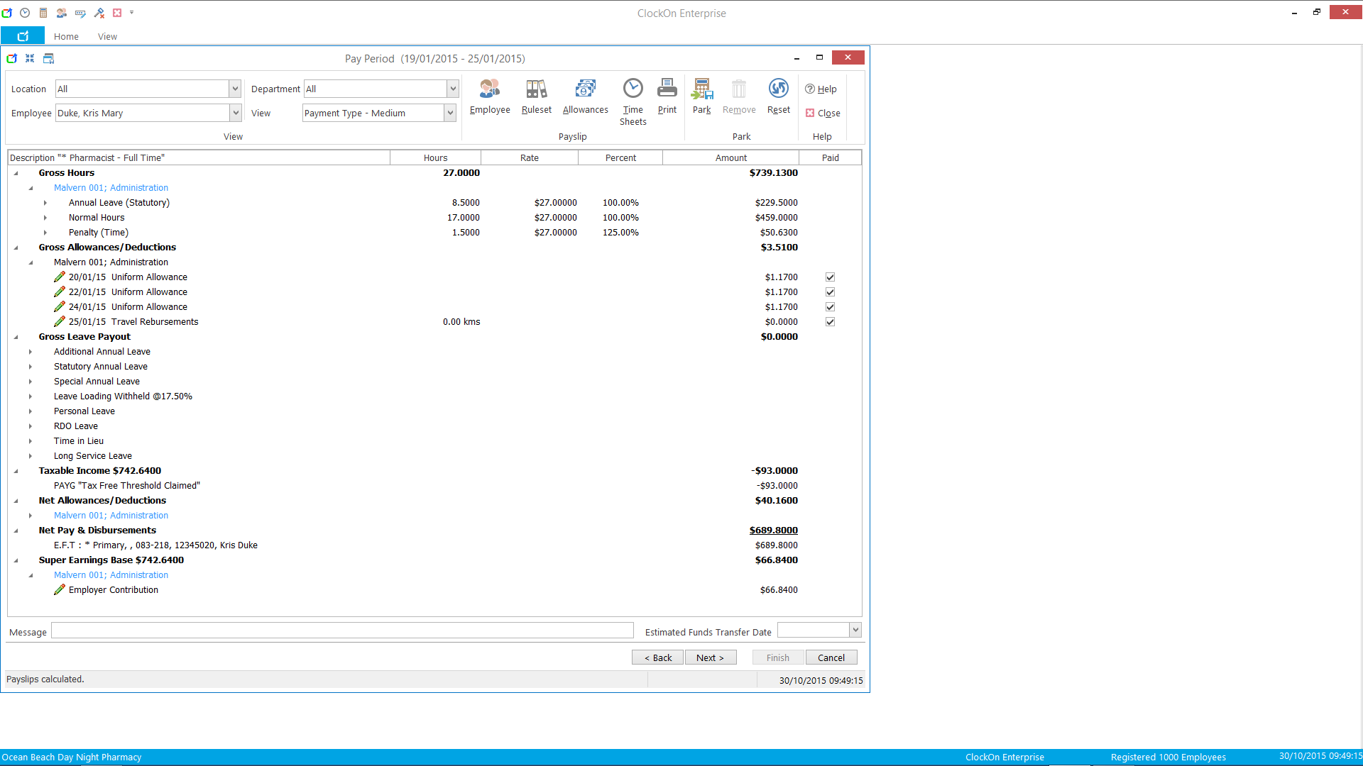The width and height of the screenshot is (1363, 766).
Task: Toggle Paid checkbox for 24/01/15 Uniform Allowance
Action: coord(830,307)
